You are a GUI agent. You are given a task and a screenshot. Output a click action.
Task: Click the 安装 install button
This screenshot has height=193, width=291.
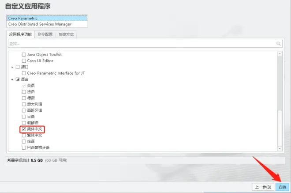[x=282, y=187]
